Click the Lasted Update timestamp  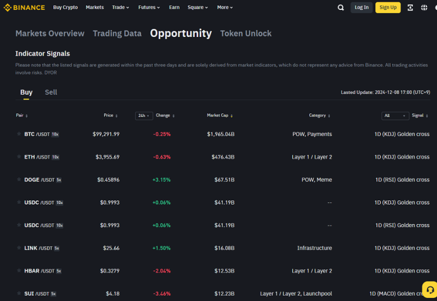pos(385,92)
